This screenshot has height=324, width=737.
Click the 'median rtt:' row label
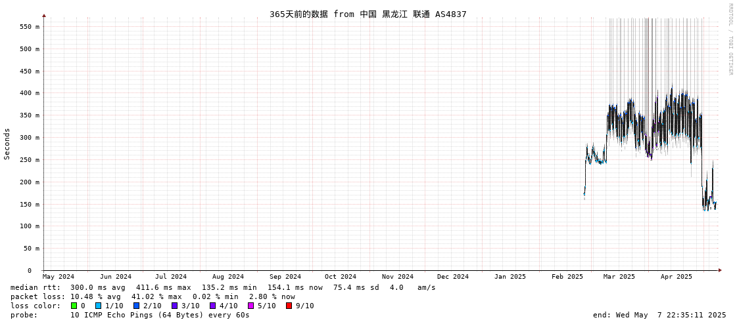(36, 287)
